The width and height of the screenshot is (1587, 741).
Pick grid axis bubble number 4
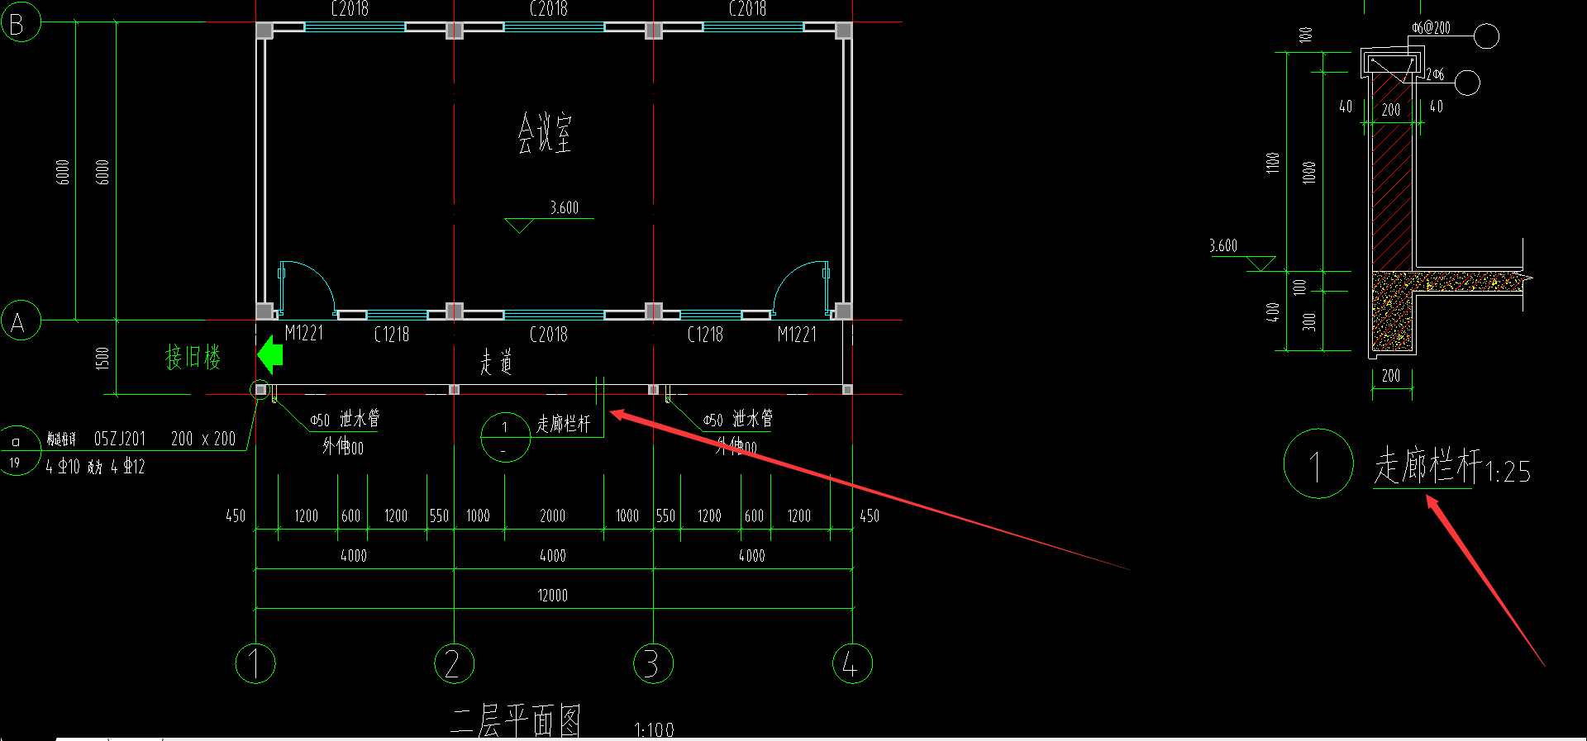[x=852, y=663]
